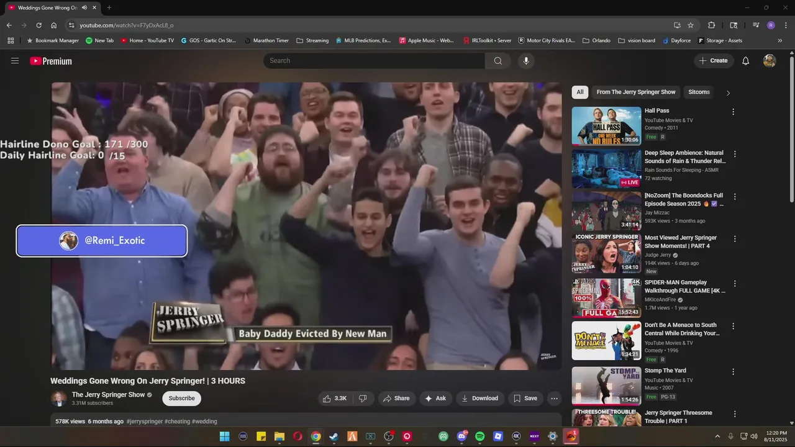Open Discord from the taskbar
Screen dimensions: 795x447
coord(461,436)
